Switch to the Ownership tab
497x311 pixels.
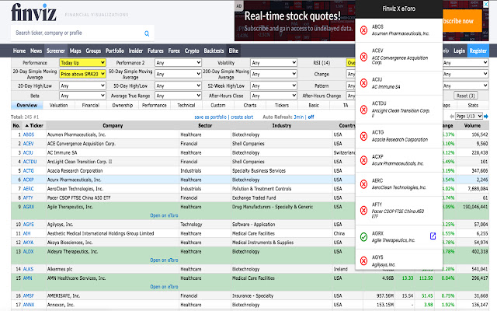[x=123, y=106]
